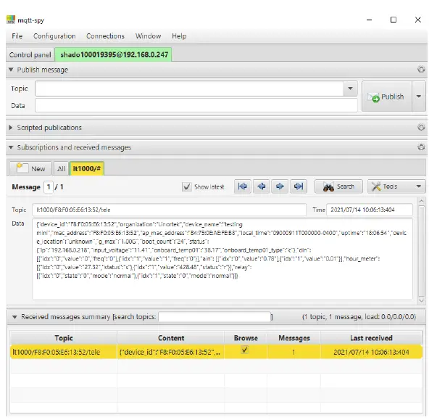Screen dimensions: 437x420
Task: Select the lt1000/# subscription tab
Action: pos(87,168)
